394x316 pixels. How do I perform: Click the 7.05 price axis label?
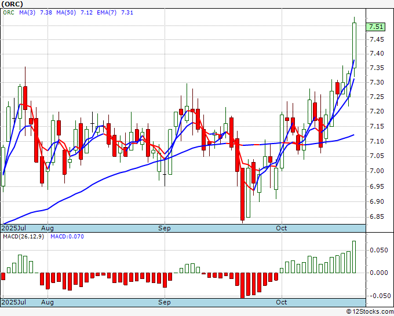tap(377, 156)
